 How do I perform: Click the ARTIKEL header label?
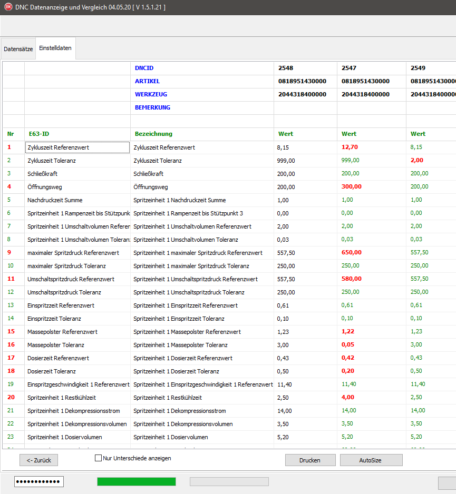[x=147, y=81]
